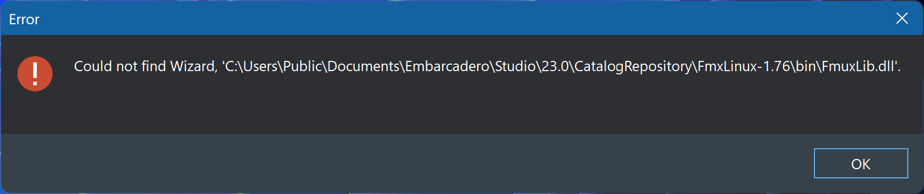
Task: Click the empty footer left of OK
Action: [405, 163]
